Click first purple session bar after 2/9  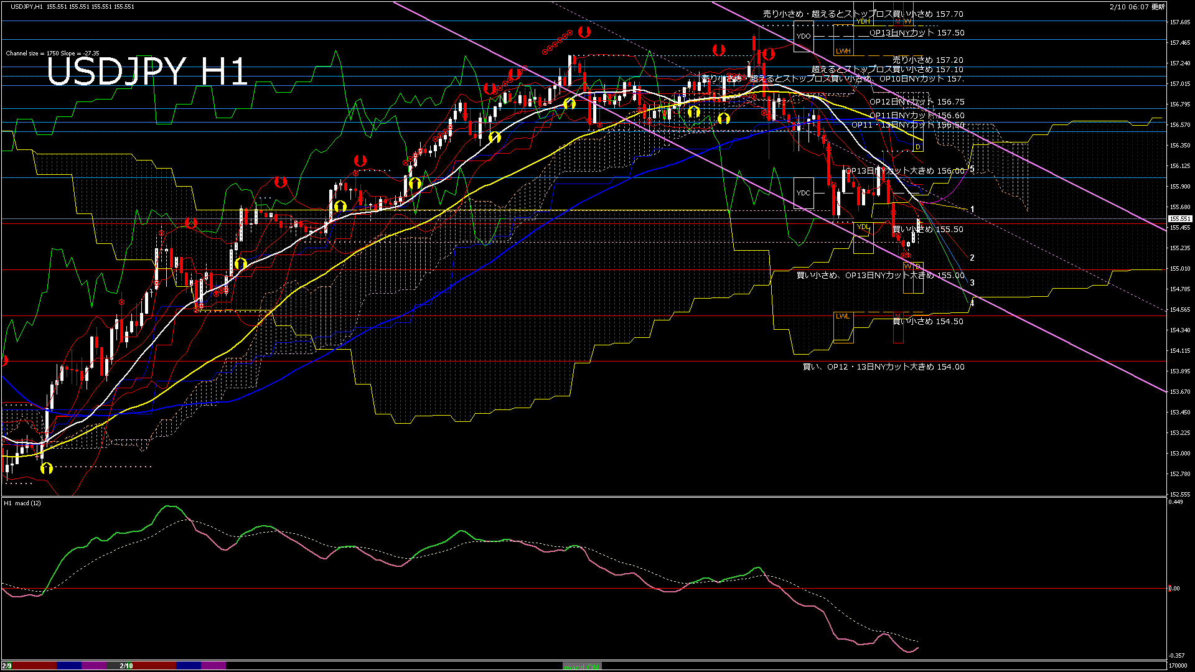94,666
